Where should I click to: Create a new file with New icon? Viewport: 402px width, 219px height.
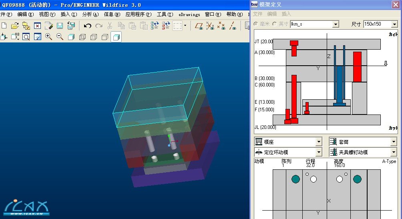click(x=4, y=26)
